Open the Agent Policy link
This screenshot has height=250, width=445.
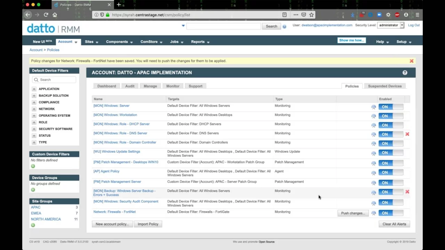[x=106, y=171]
